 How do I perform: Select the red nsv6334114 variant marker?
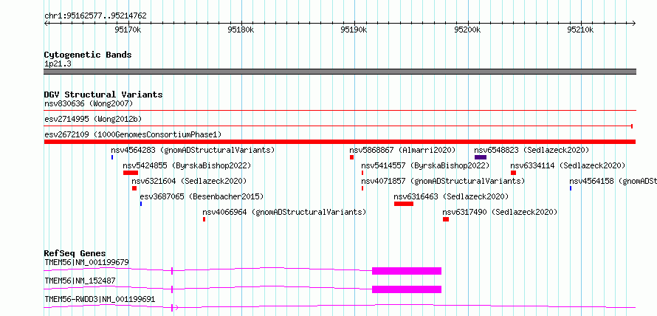coord(513,173)
